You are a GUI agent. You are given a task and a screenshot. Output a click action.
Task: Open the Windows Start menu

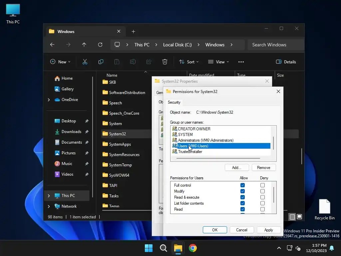point(149,248)
